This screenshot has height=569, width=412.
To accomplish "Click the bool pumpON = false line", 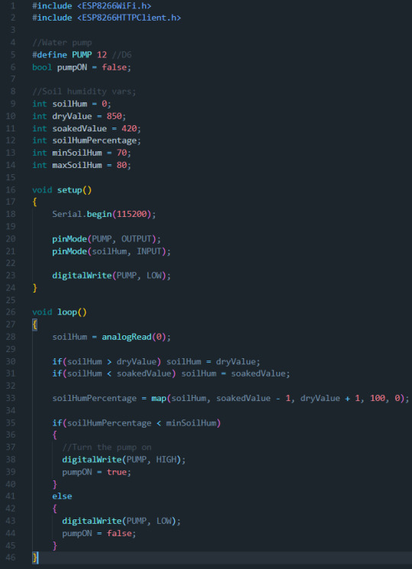I will pyautogui.click(x=82, y=67).
